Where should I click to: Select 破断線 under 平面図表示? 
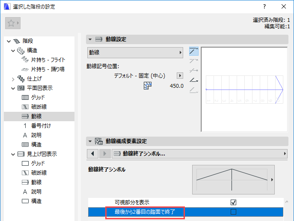(x=39, y=107)
